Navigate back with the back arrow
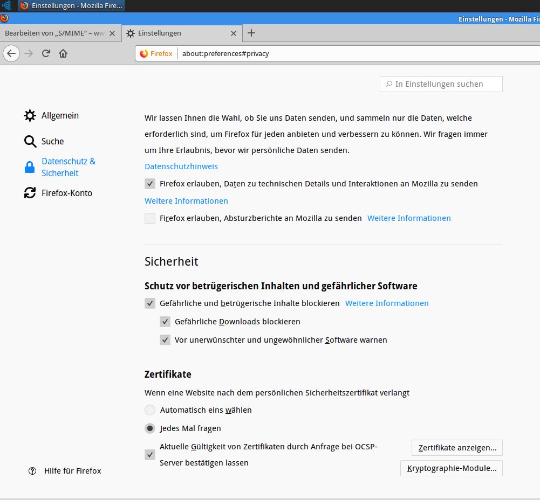The width and height of the screenshot is (540, 500). click(x=11, y=53)
